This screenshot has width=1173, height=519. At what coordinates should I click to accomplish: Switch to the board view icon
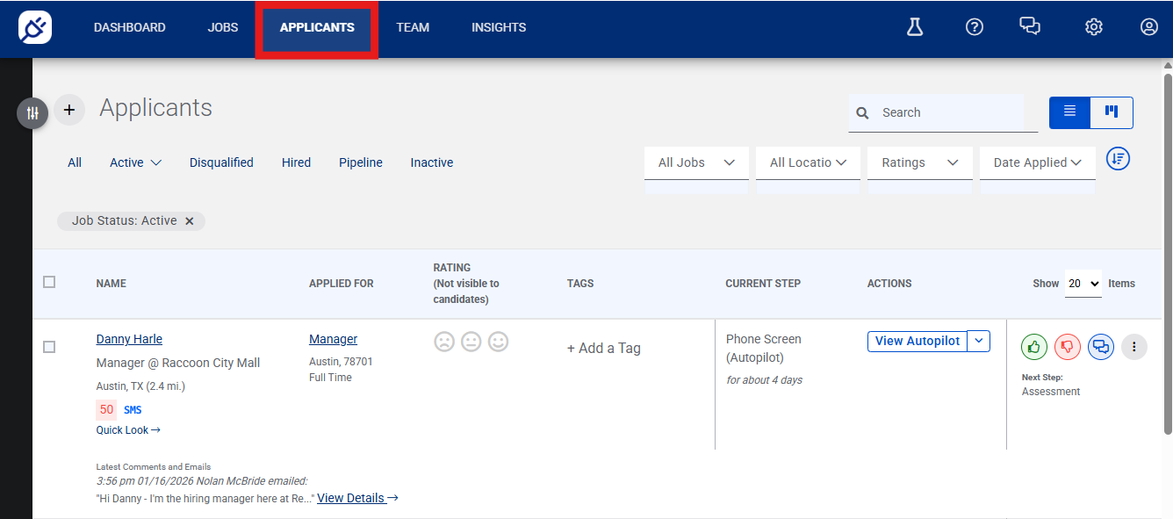pos(1112,112)
